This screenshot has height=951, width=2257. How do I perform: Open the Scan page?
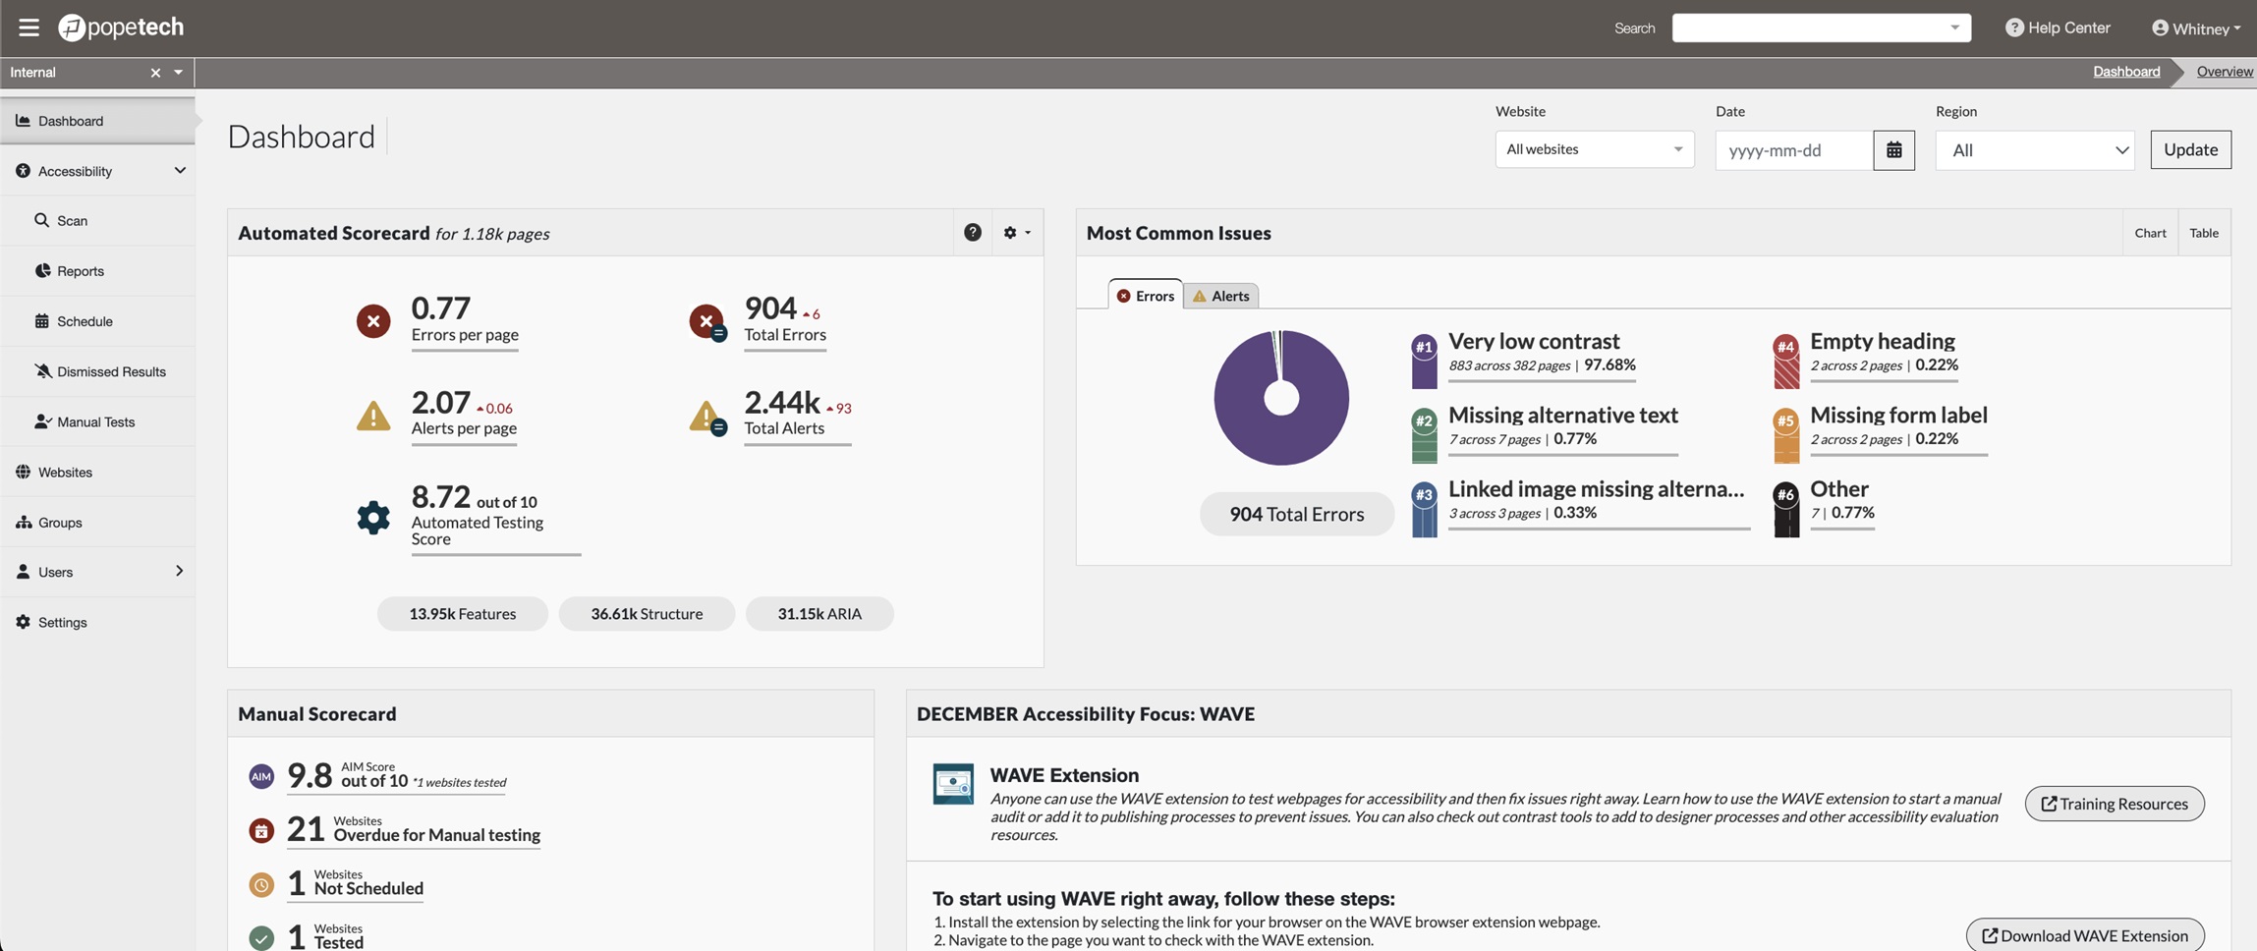tap(97, 221)
